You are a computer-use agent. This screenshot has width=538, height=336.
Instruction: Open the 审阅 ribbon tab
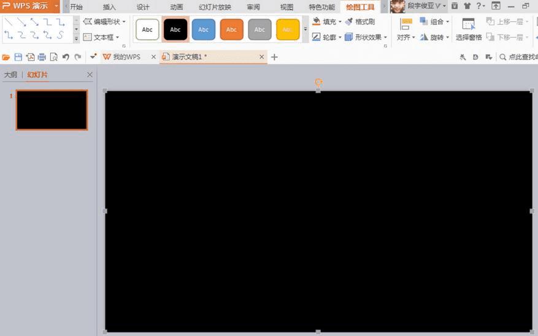tap(253, 7)
